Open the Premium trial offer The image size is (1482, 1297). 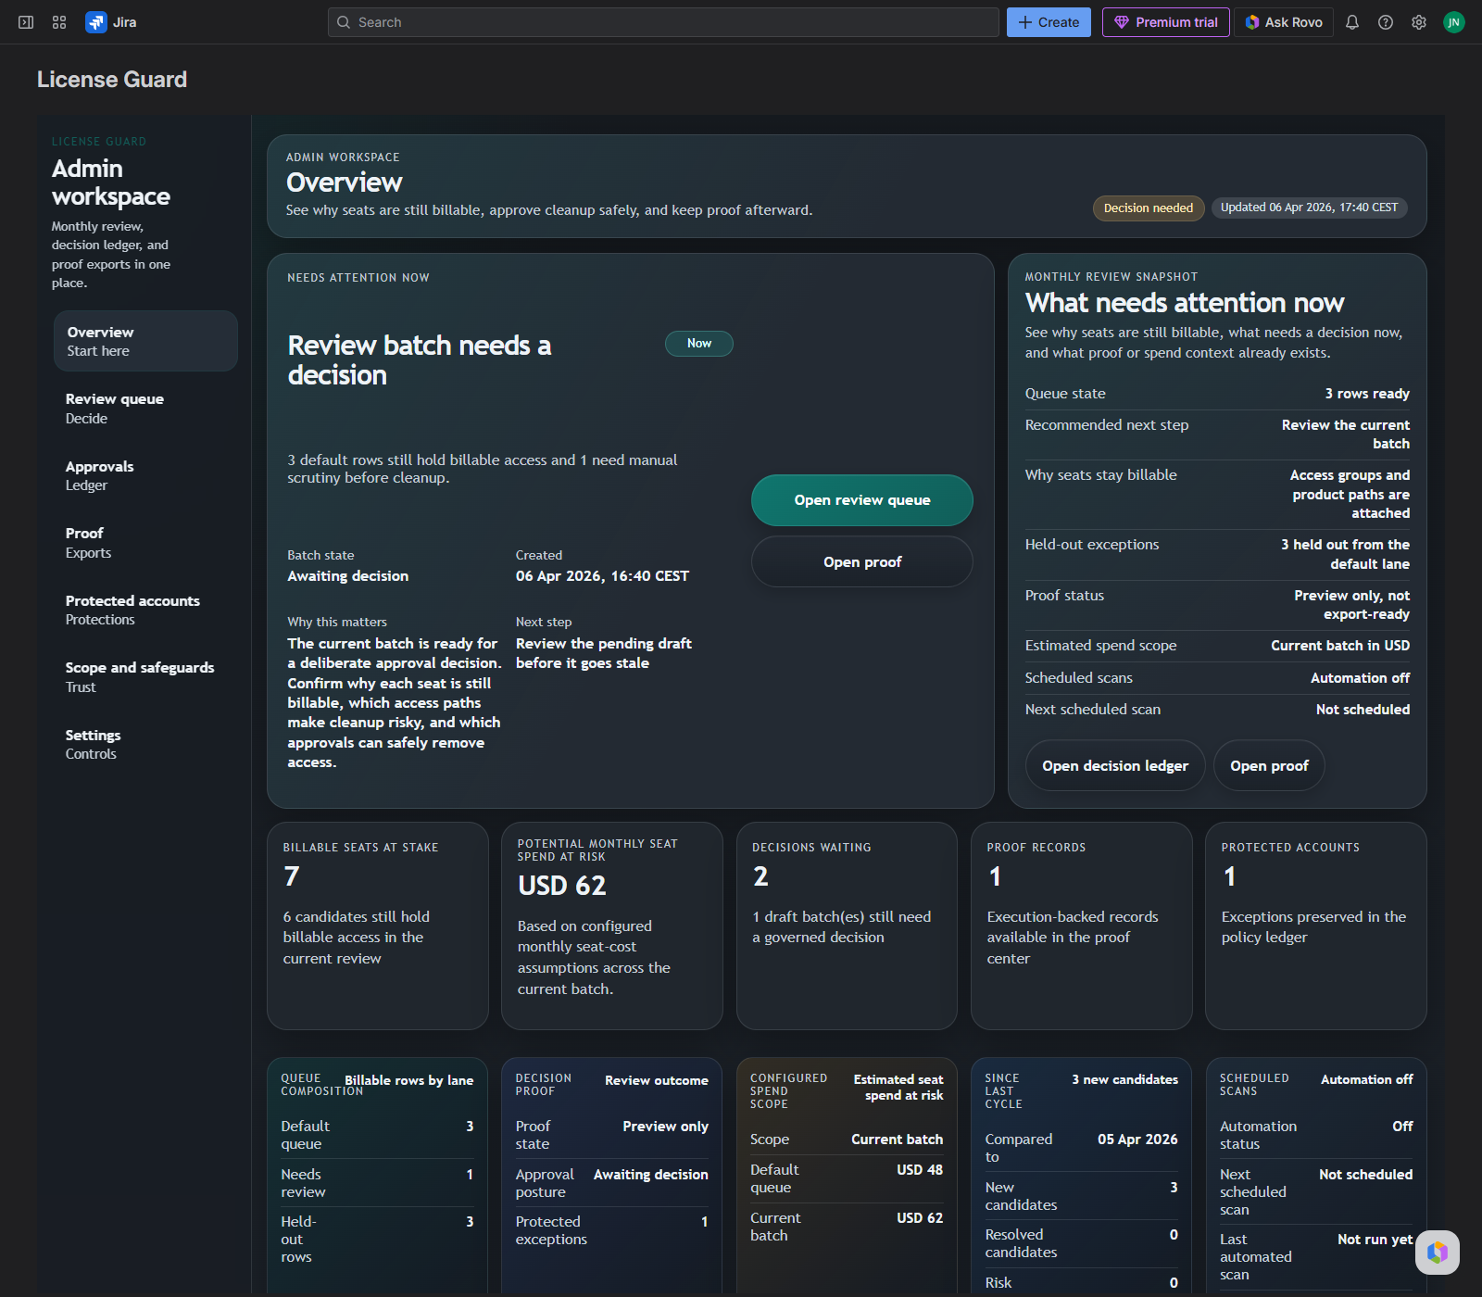point(1165,21)
